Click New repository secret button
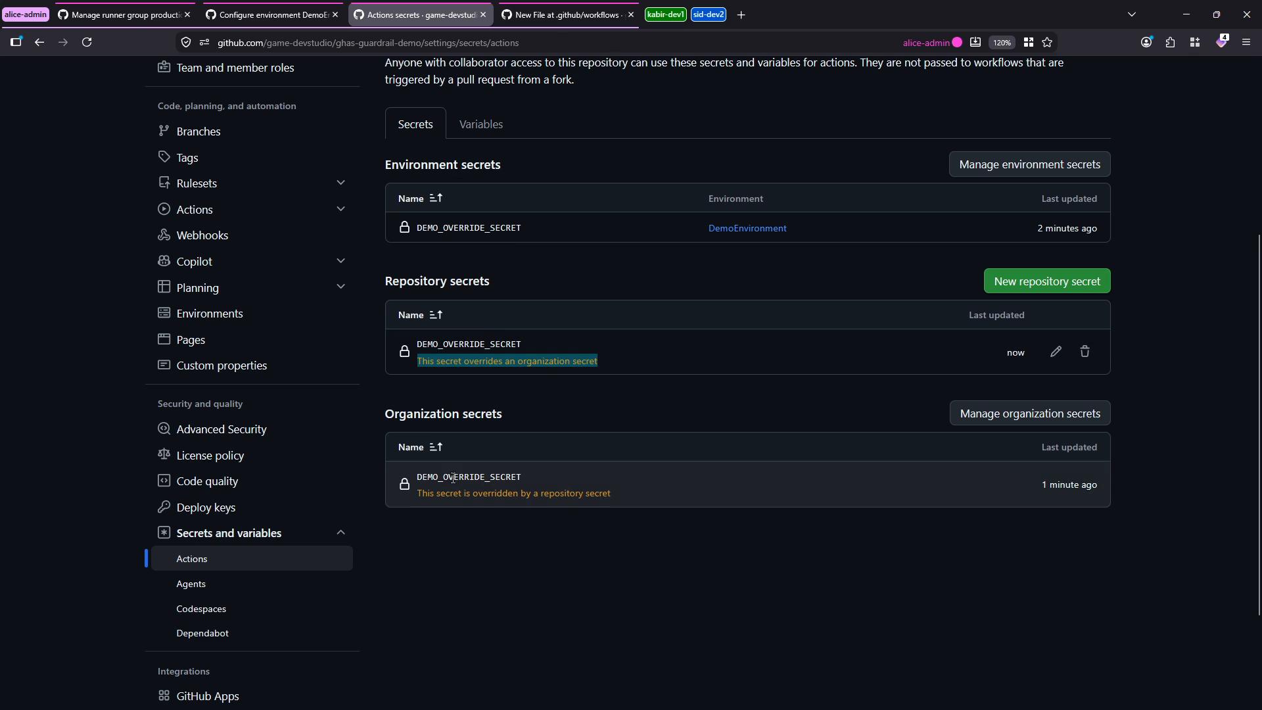Screen dimensions: 1262x710 point(1047,281)
